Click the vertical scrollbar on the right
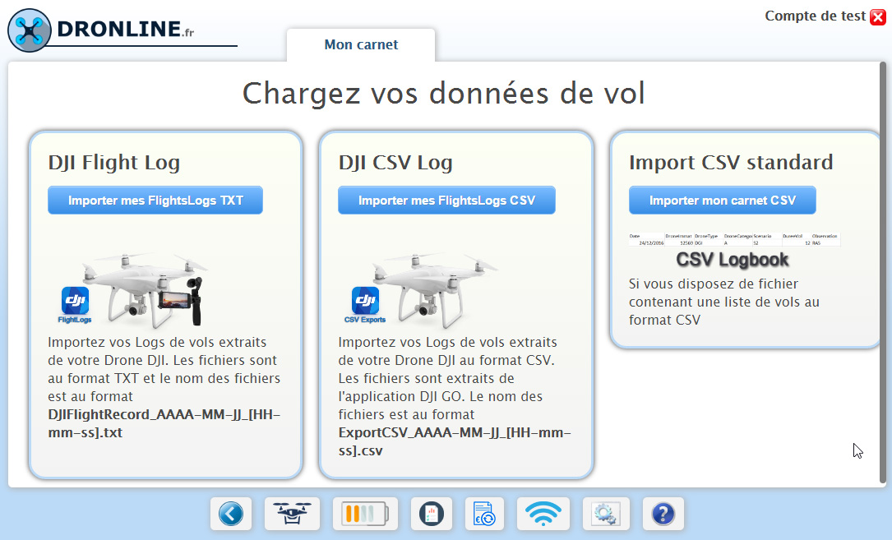Screen dimensions: 892x540 883,273
